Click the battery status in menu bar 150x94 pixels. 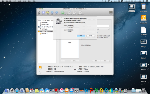[117, 1]
